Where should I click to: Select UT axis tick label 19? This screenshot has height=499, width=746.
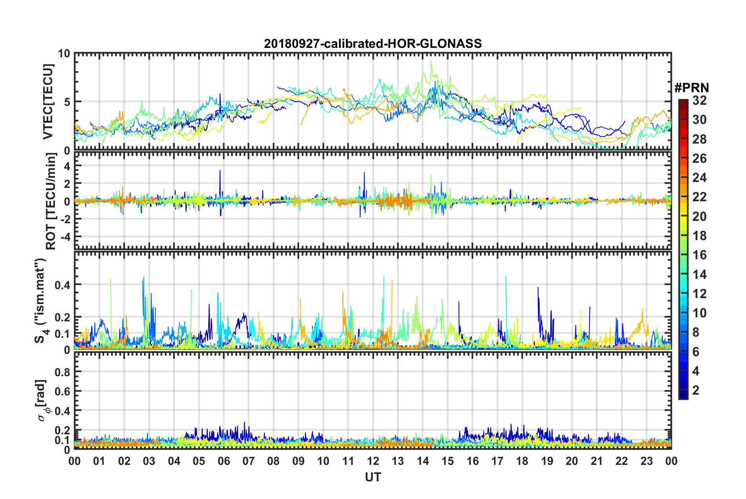(547, 461)
